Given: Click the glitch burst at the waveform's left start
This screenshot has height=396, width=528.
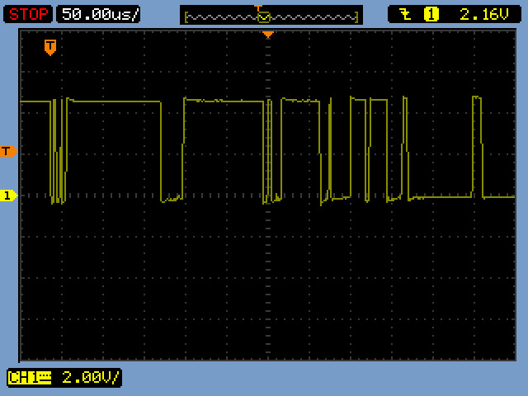Looking at the screenshot, I should 58,148.
